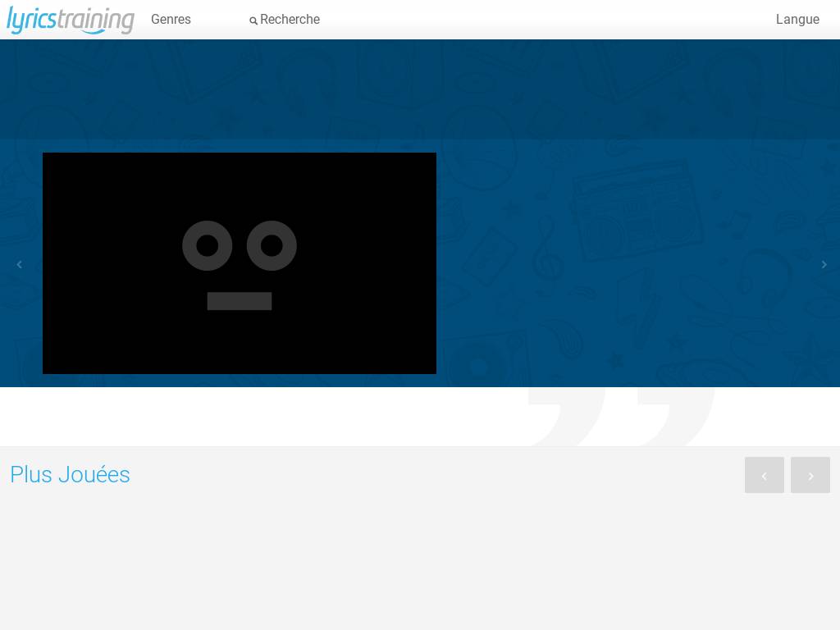Click white strip beneath the banner
Viewport: 840px width, 630px height.
pos(246,417)
